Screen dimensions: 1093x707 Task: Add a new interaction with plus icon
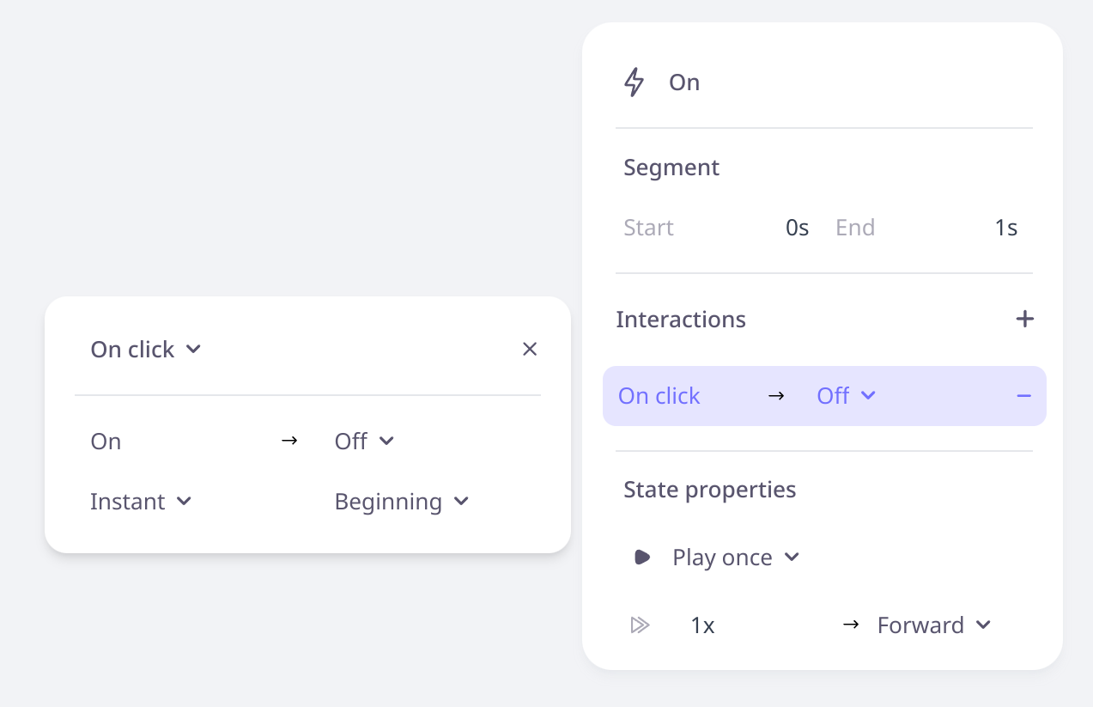point(1024,320)
